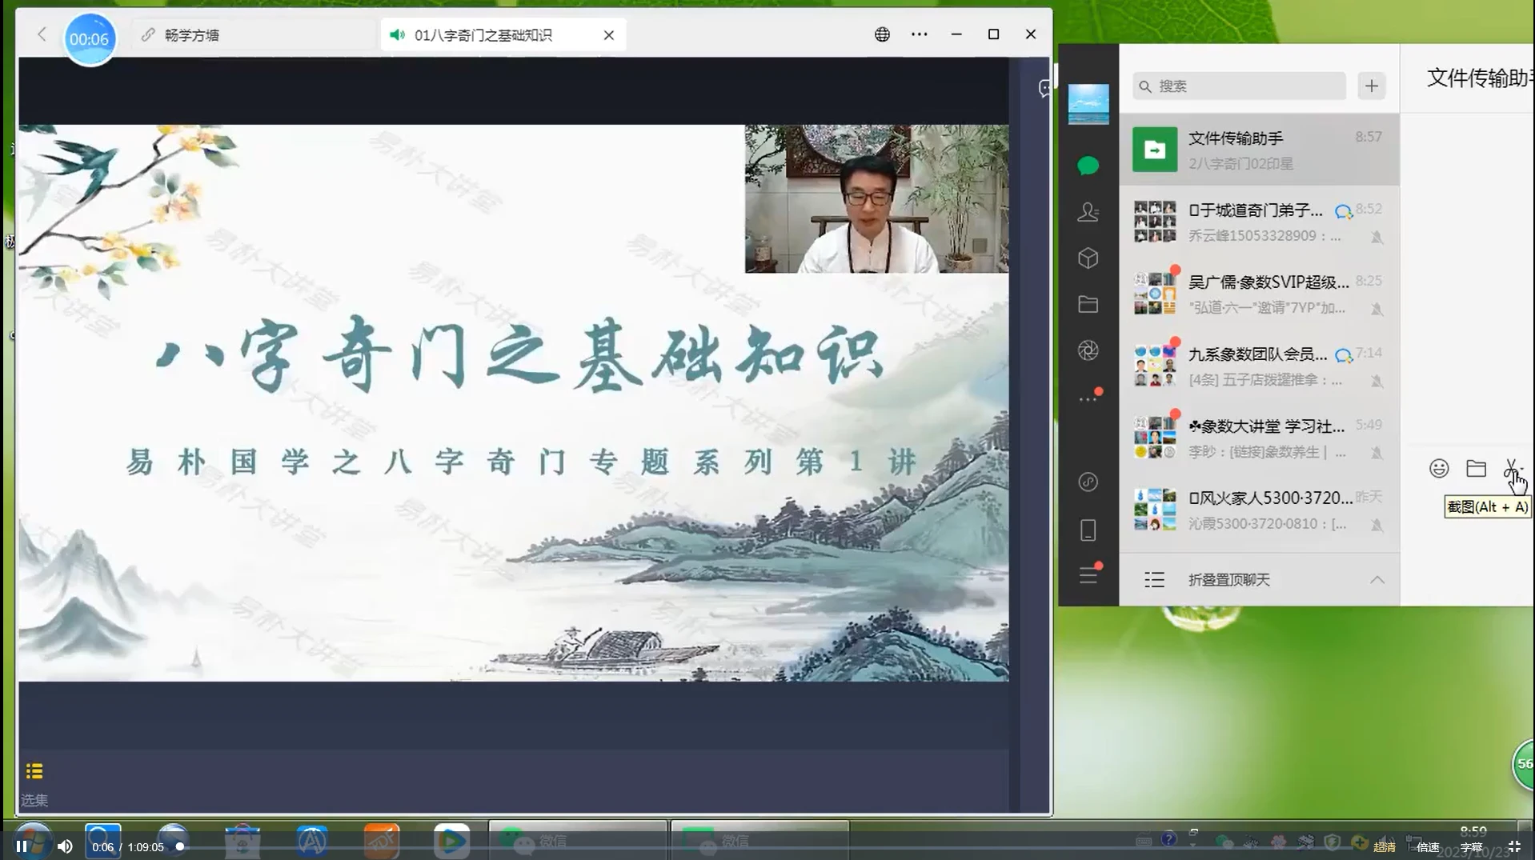The image size is (1535, 860).
Task: Exit fullscreen mode in video player
Action: (x=1514, y=846)
